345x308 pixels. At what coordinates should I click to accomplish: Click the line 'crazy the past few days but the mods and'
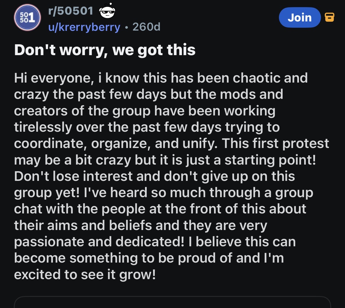pyautogui.click(x=148, y=94)
